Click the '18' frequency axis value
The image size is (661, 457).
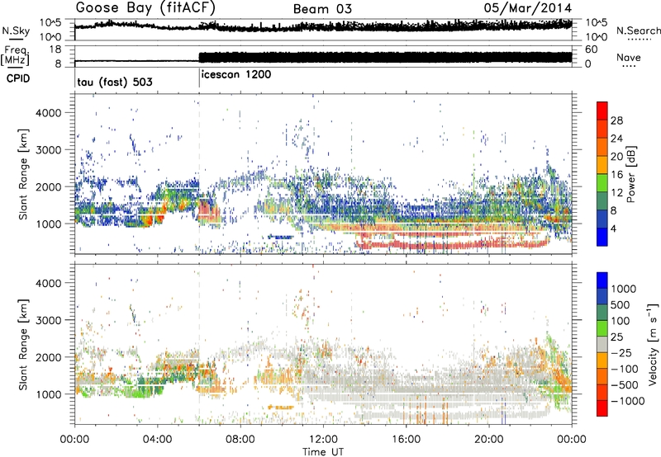(55, 49)
